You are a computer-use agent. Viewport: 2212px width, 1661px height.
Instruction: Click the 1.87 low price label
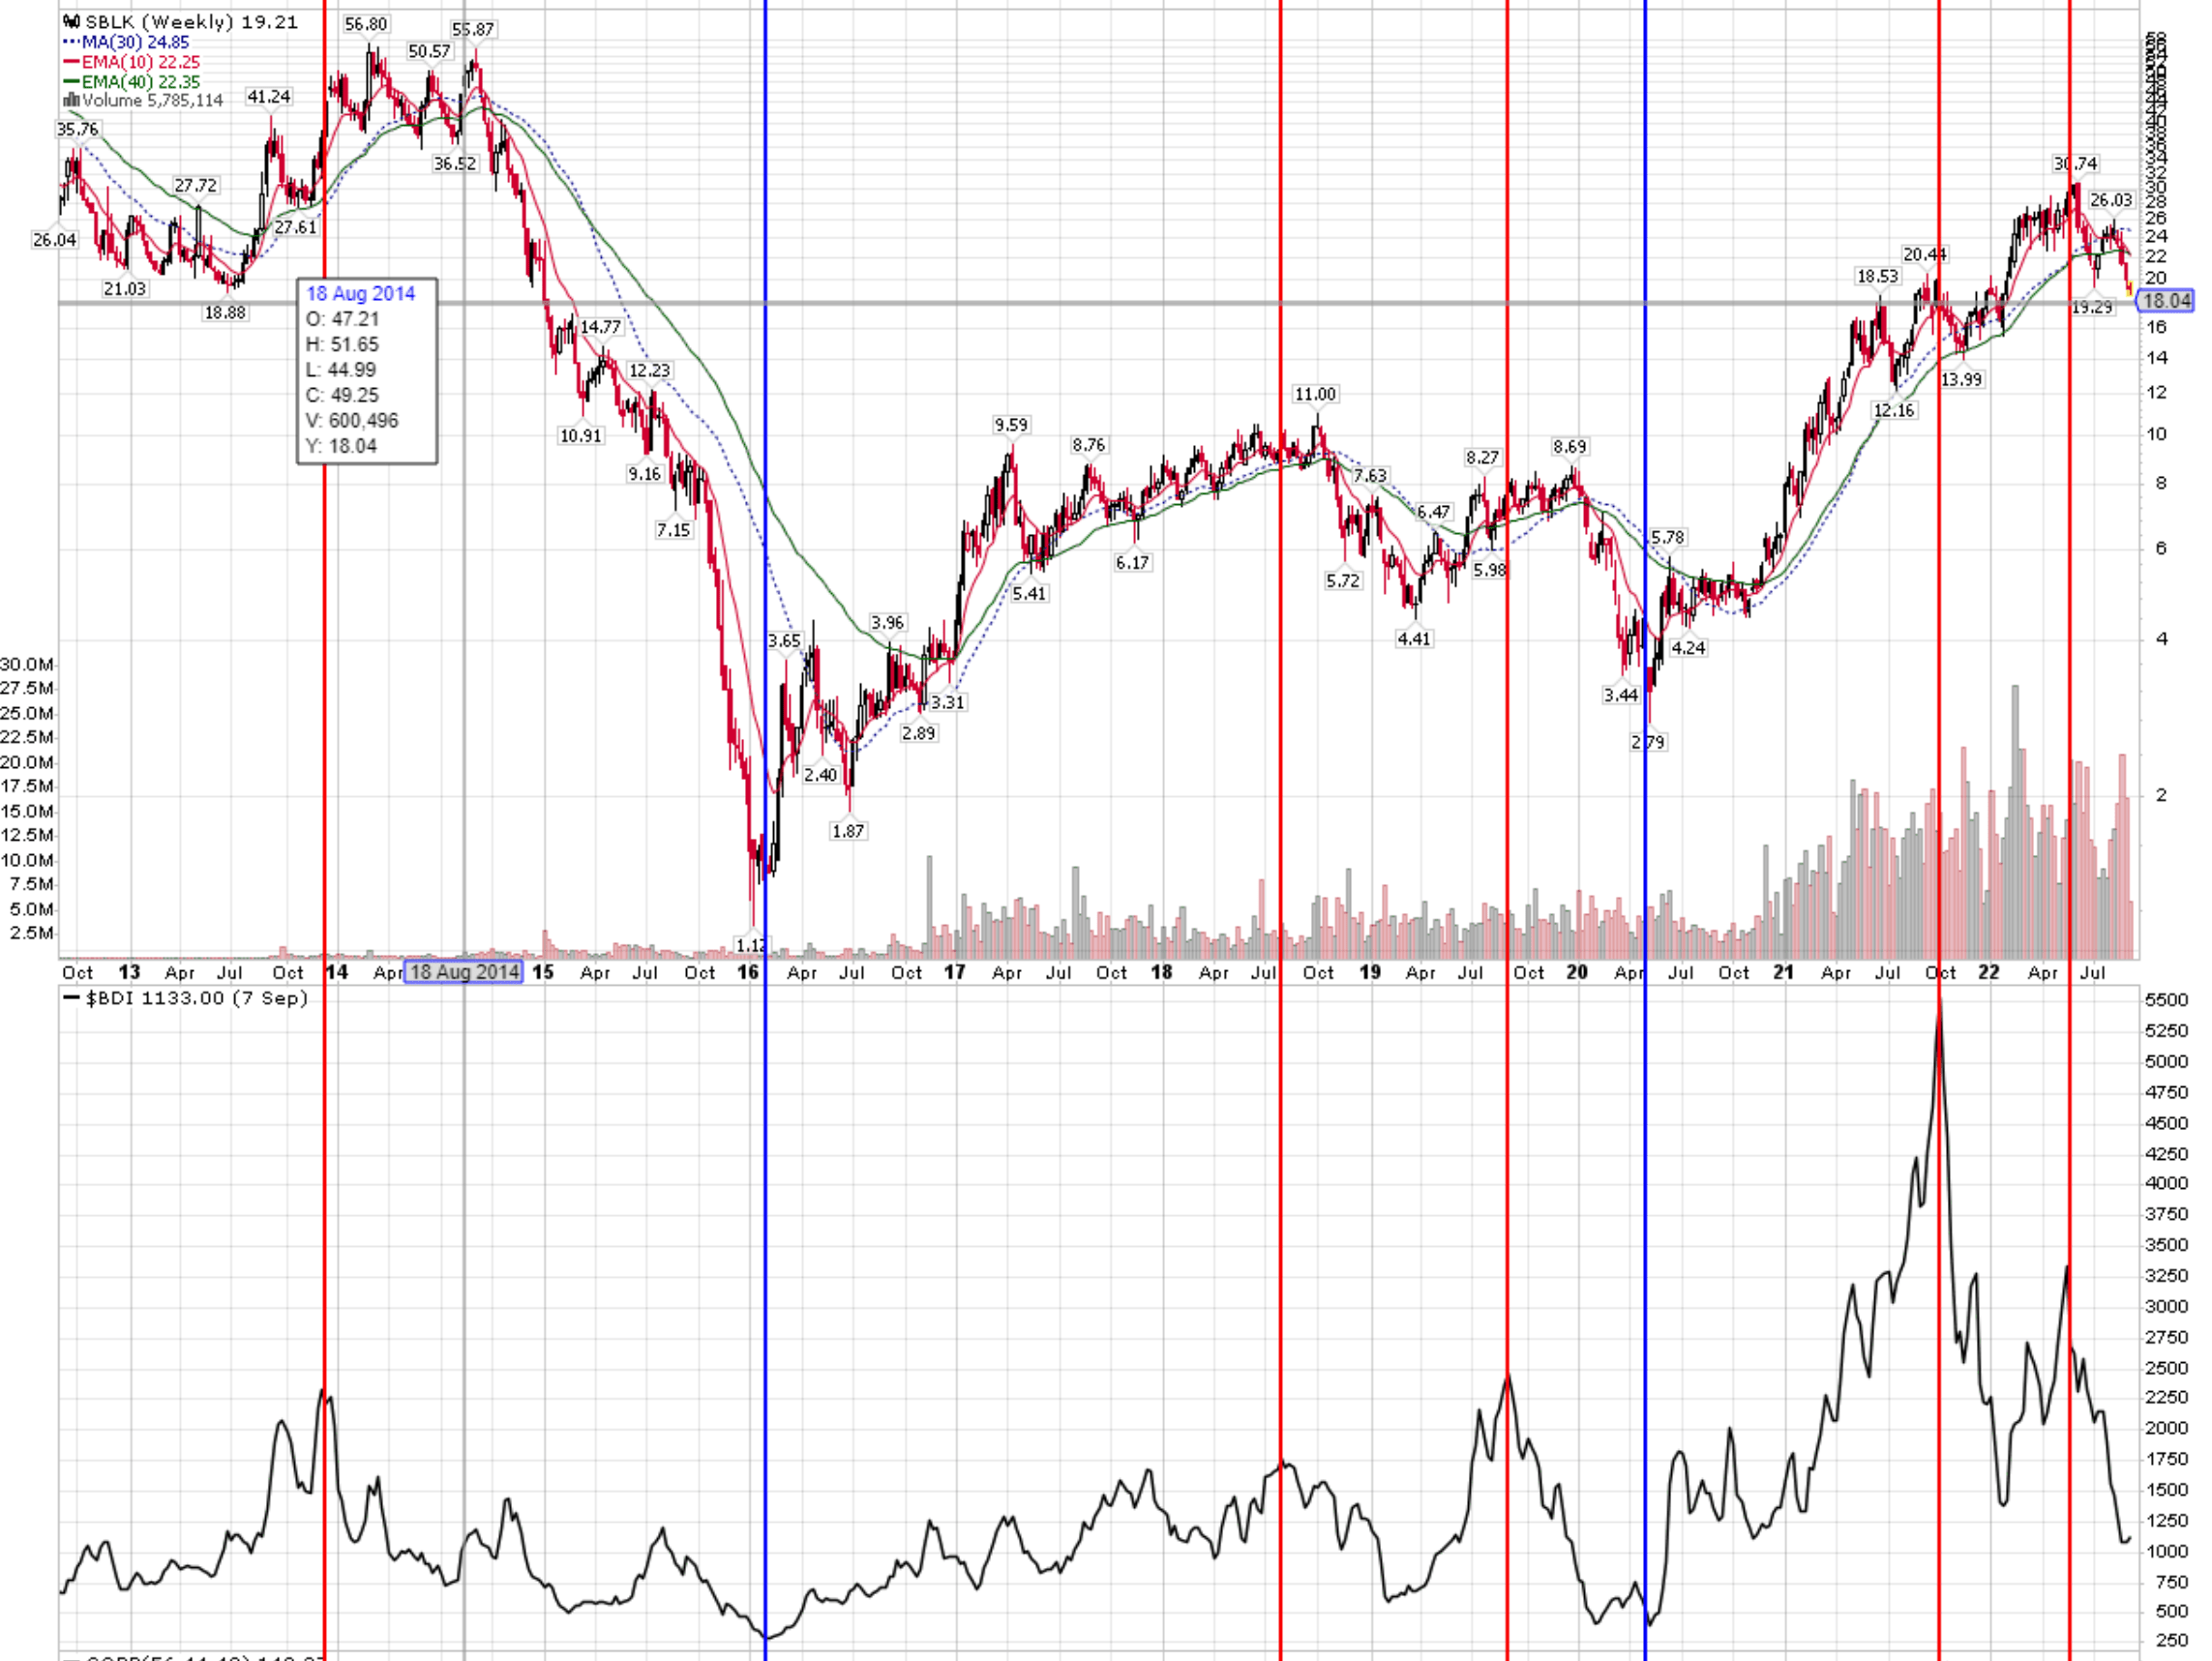848,831
